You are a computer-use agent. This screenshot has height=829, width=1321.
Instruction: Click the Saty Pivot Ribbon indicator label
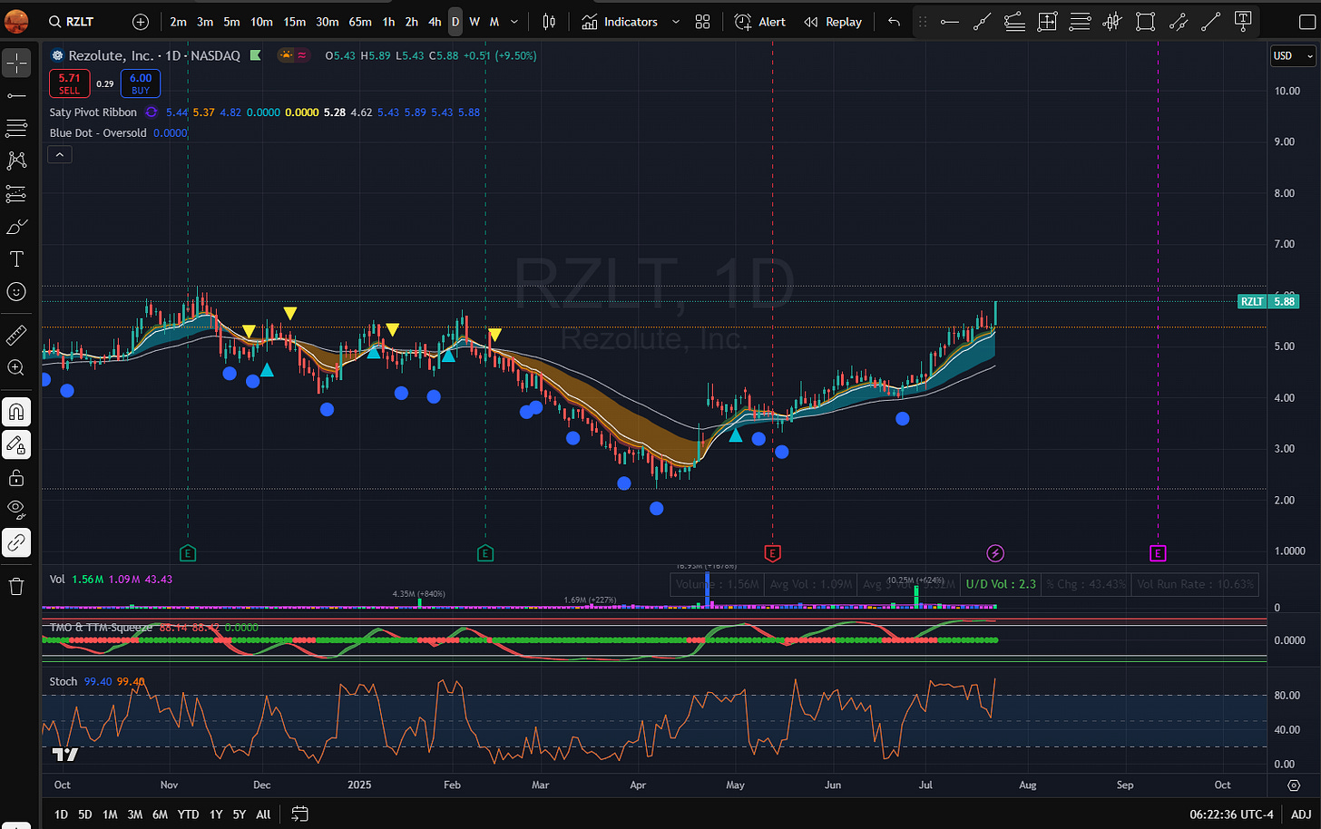tap(93, 112)
